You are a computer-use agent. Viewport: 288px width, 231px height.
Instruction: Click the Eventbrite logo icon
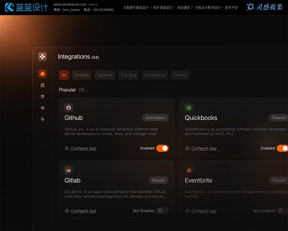(x=189, y=170)
